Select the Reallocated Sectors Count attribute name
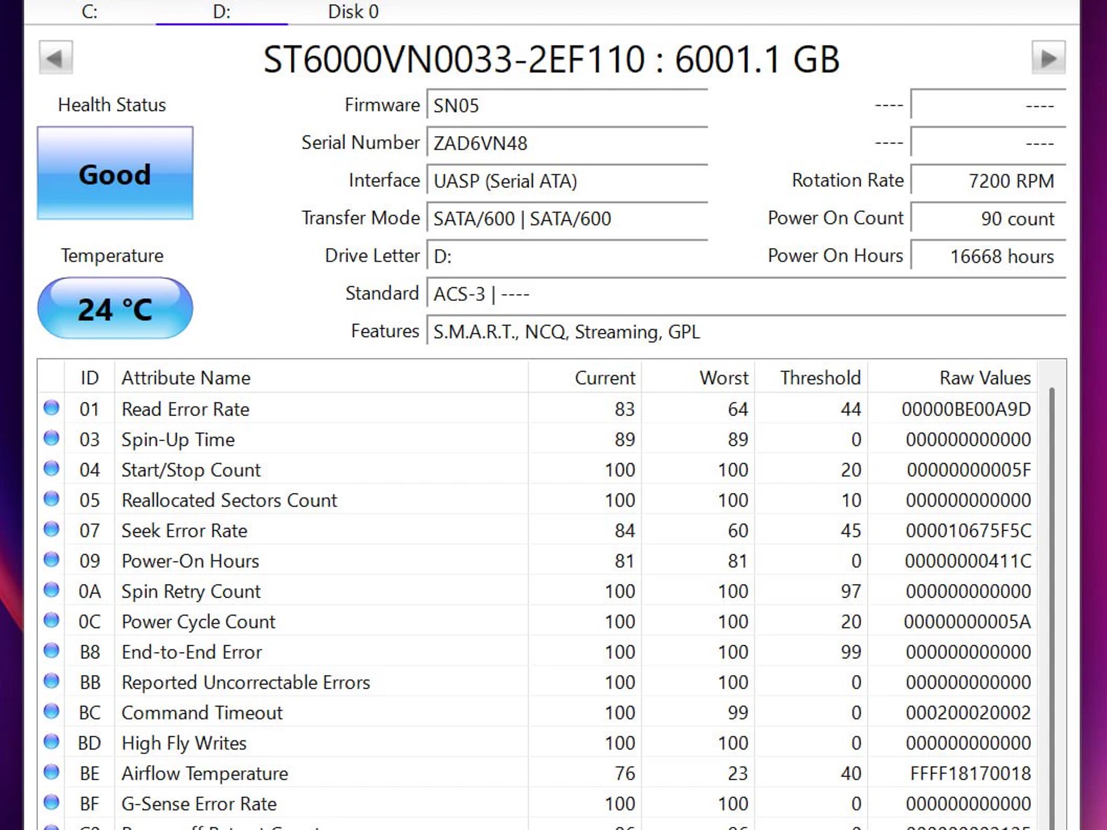Viewport: 1107px width, 830px height. point(229,500)
